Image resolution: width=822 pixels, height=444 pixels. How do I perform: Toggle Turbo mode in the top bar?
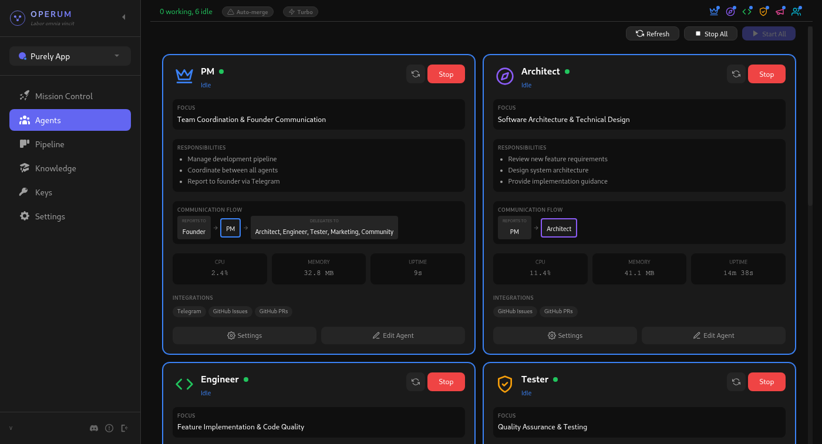(300, 11)
